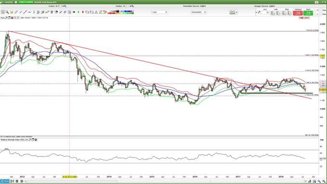327x184 pixels.
Task: Click the red Verkauf sell button
Action: click(298, 13)
